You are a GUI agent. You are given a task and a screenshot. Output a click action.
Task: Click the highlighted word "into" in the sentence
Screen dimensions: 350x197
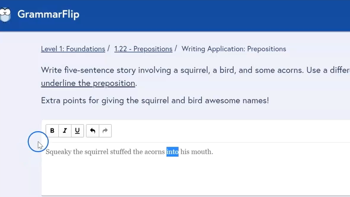pos(172,152)
